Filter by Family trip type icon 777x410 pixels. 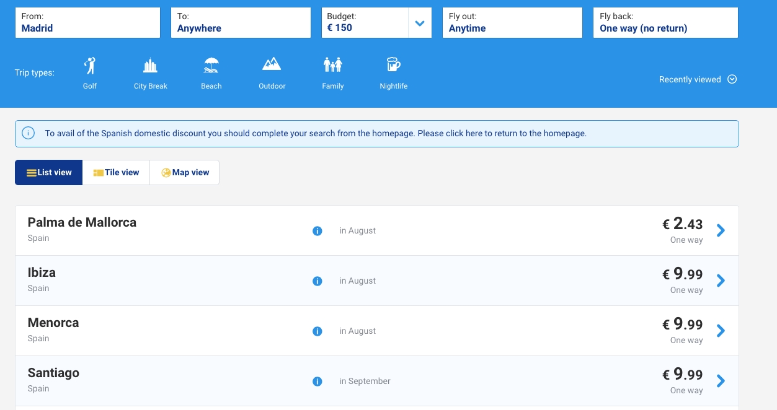(x=332, y=66)
